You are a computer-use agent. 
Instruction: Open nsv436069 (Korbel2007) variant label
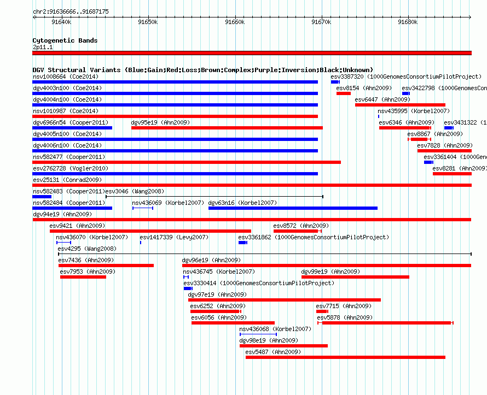click(168, 203)
